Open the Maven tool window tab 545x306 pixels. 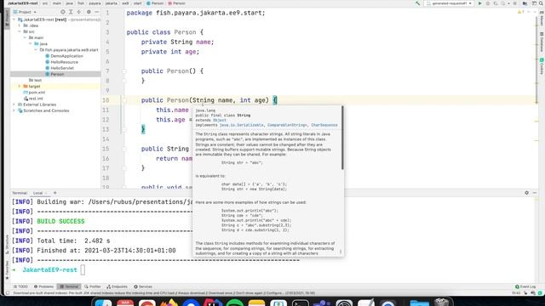(x=542, y=18)
